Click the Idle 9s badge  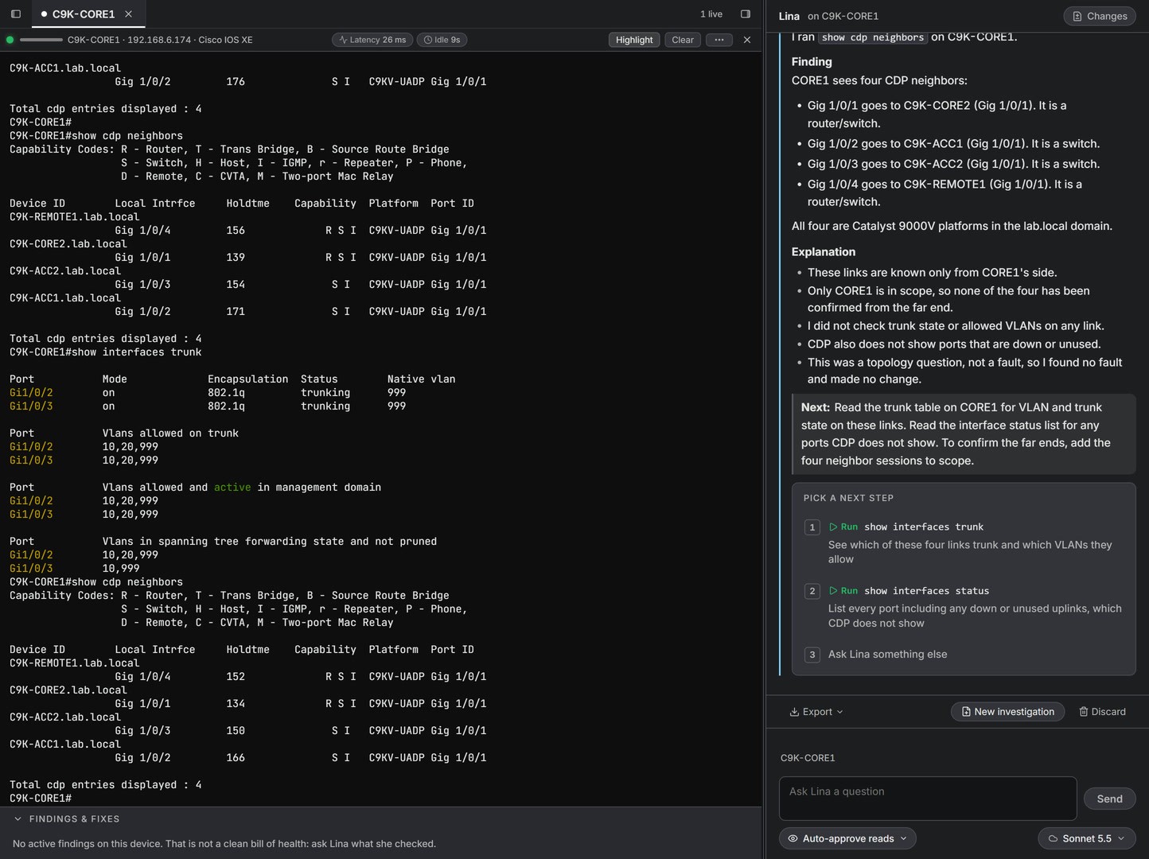click(x=442, y=40)
